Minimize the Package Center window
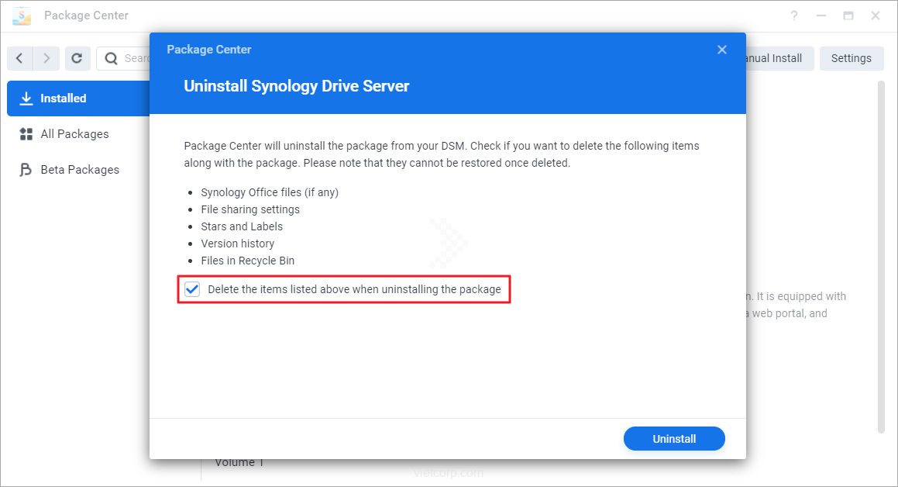The image size is (898, 487). tap(821, 16)
